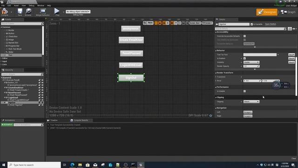Collapse the Common palette category
The width and height of the screenshot is (298, 168).
point(1,27)
